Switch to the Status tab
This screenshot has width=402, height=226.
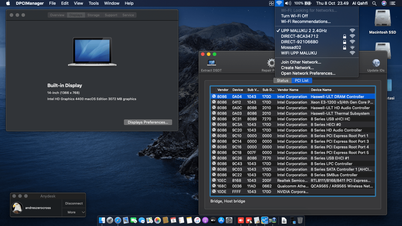point(282,80)
